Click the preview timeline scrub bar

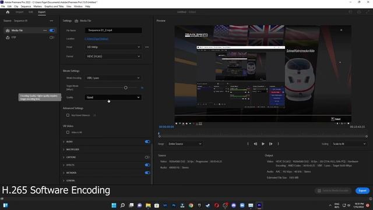[x=263, y=136]
